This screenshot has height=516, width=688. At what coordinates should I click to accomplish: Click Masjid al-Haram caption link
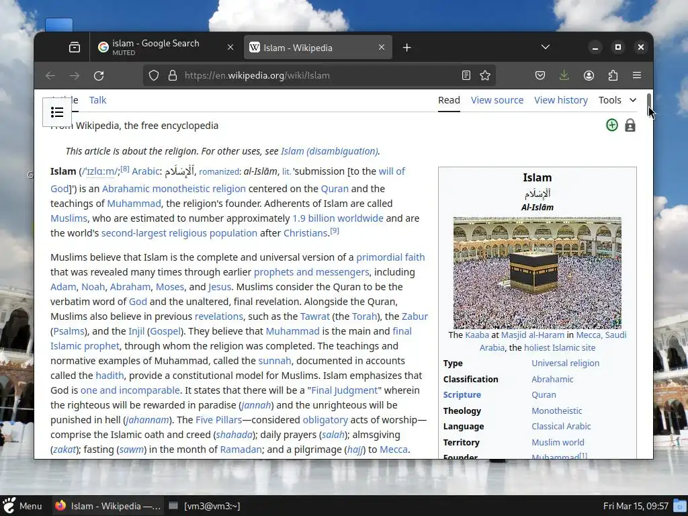pyautogui.click(x=533, y=335)
